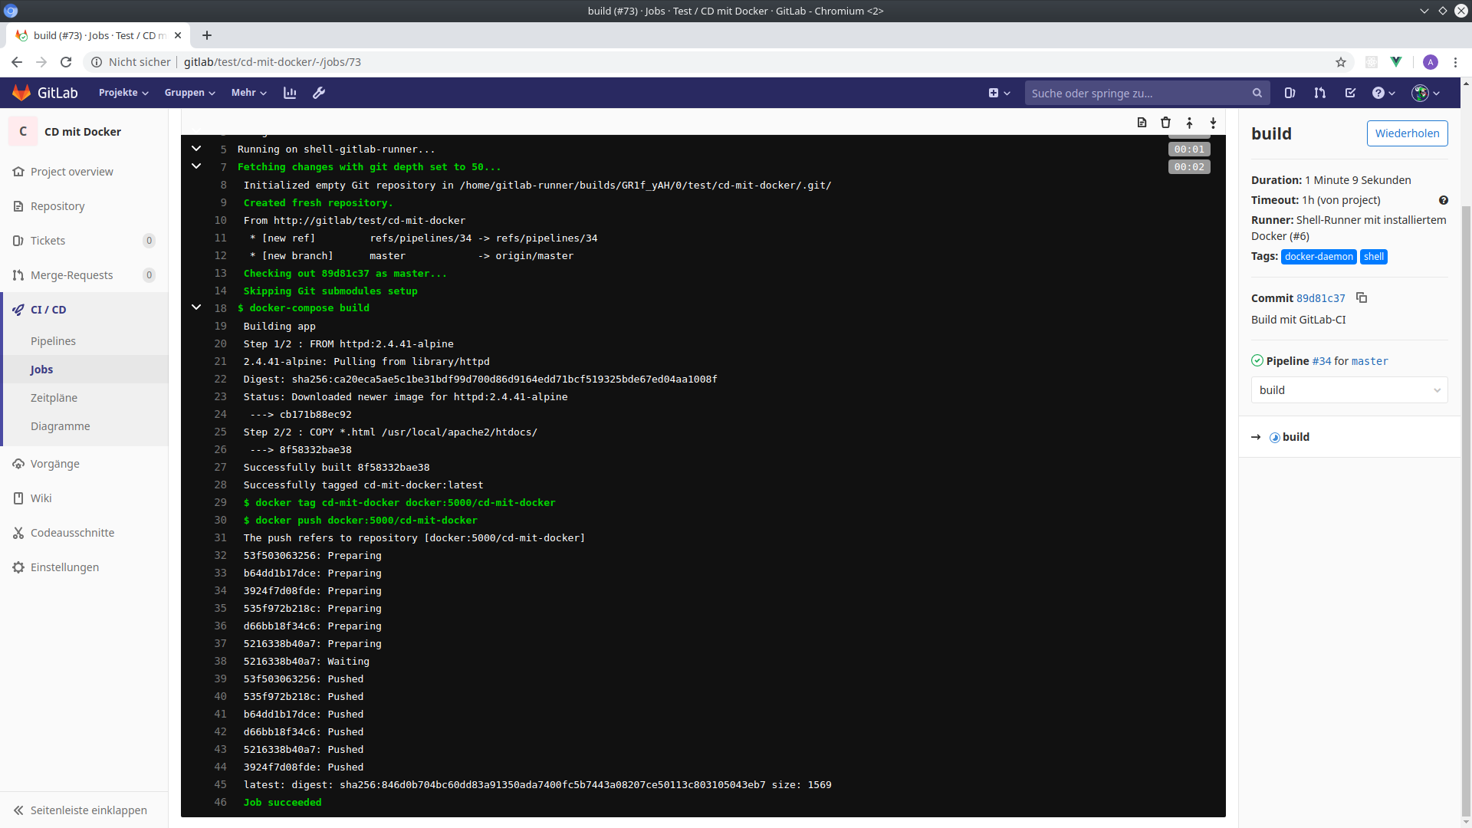Erase the job log via trash icon
Image resolution: width=1472 pixels, height=828 pixels.
(x=1165, y=123)
